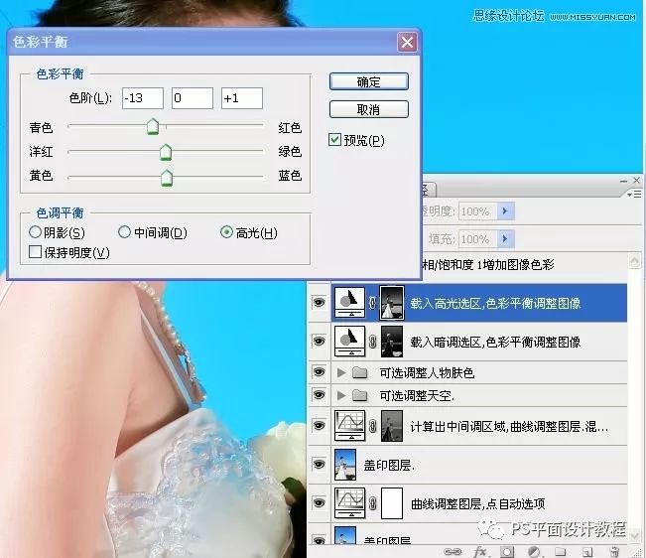This screenshot has width=646, height=558.
Task: Select the 载入高光选区,色彩平衡调整图像 layer name
Action: pyautogui.click(x=495, y=303)
